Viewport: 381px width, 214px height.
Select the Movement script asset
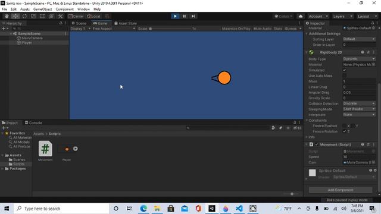pos(45,151)
